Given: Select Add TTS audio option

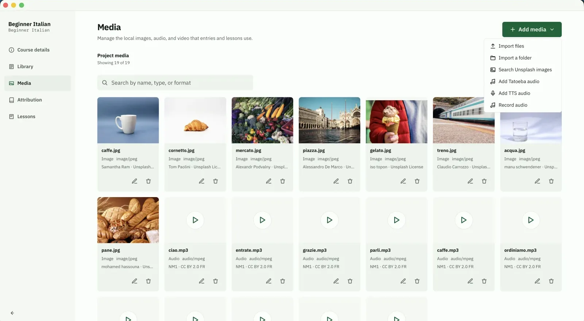Looking at the screenshot, I should coord(523,93).
